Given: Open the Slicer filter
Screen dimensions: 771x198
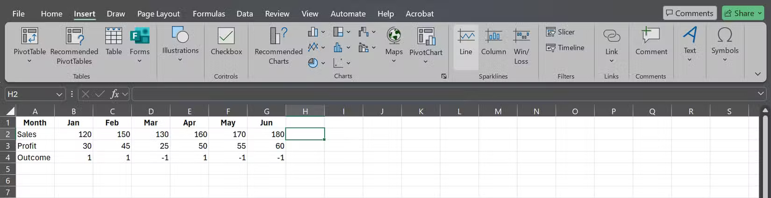Looking at the screenshot, I should pos(561,32).
